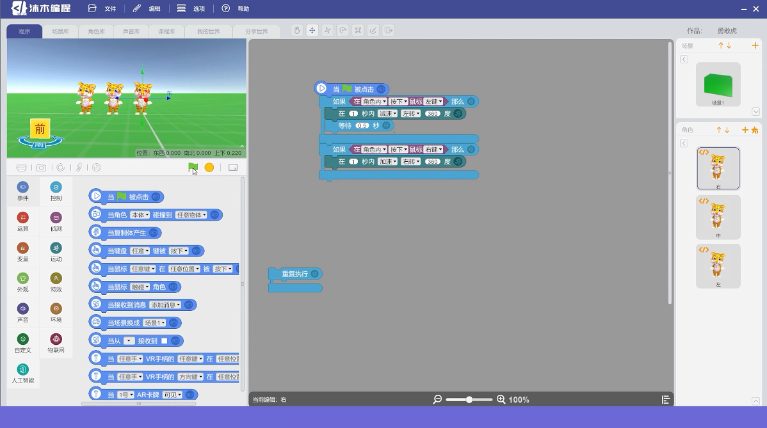Select the 控制 (Control) block category
The width and height of the screenshot is (767, 428).
pyautogui.click(x=56, y=191)
